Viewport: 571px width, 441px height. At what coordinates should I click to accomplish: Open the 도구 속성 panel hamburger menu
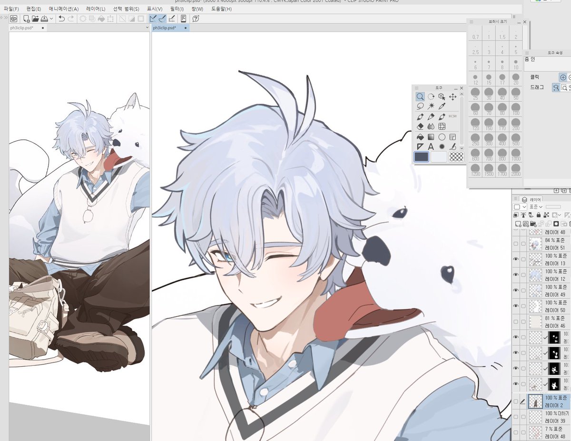(527, 52)
